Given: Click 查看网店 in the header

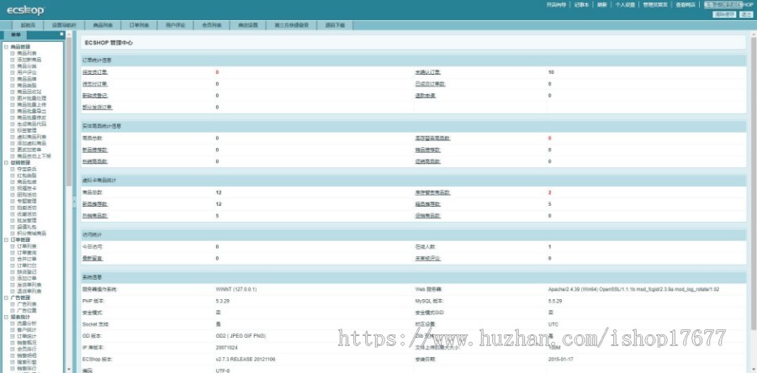Looking at the screenshot, I should (x=686, y=5).
